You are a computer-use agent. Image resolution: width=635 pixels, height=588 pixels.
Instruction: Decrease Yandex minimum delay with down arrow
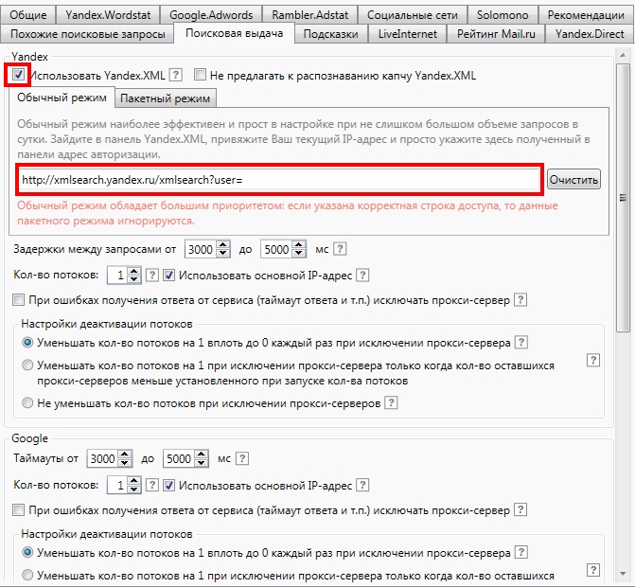(x=222, y=254)
